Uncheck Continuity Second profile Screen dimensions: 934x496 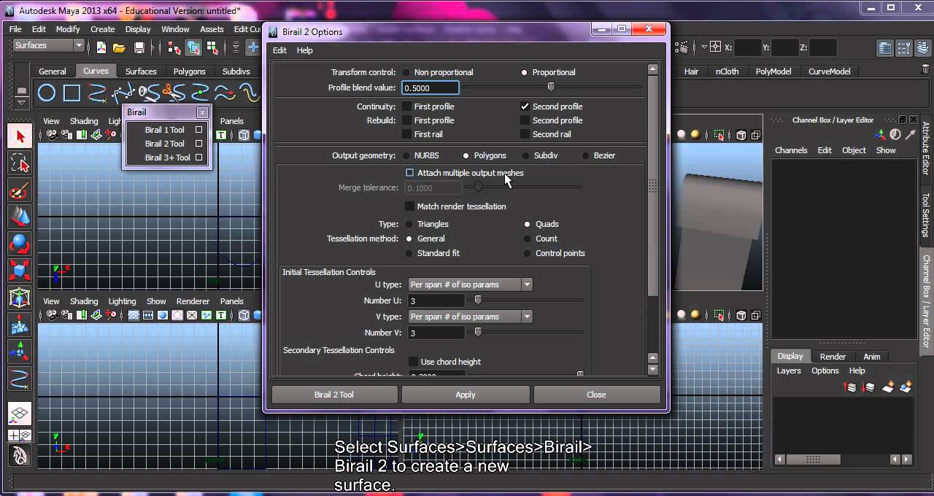point(525,106)
